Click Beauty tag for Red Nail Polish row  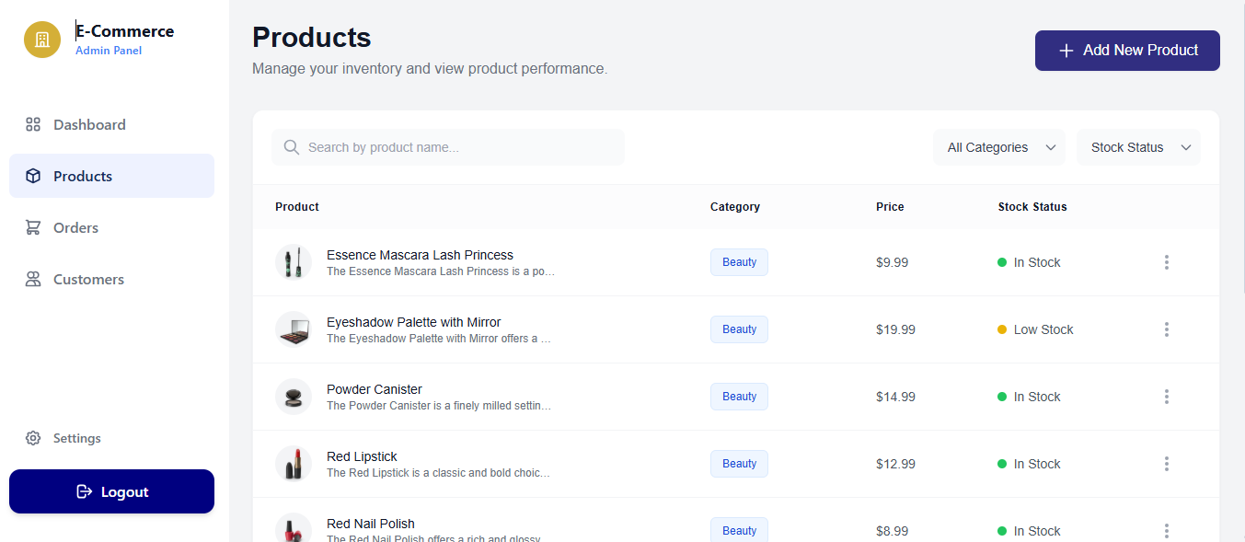(x=739, y=530)
